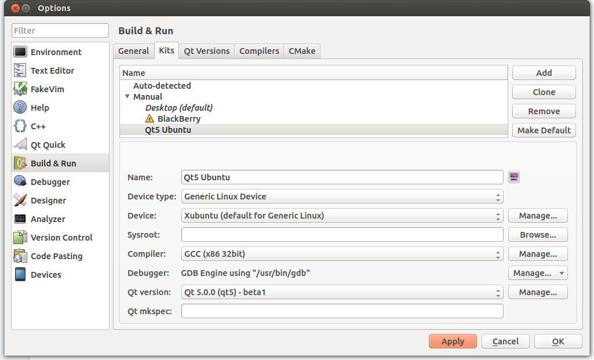Click the Designer pencil and ruler icon
594x360 pixels.
[20, 200]
